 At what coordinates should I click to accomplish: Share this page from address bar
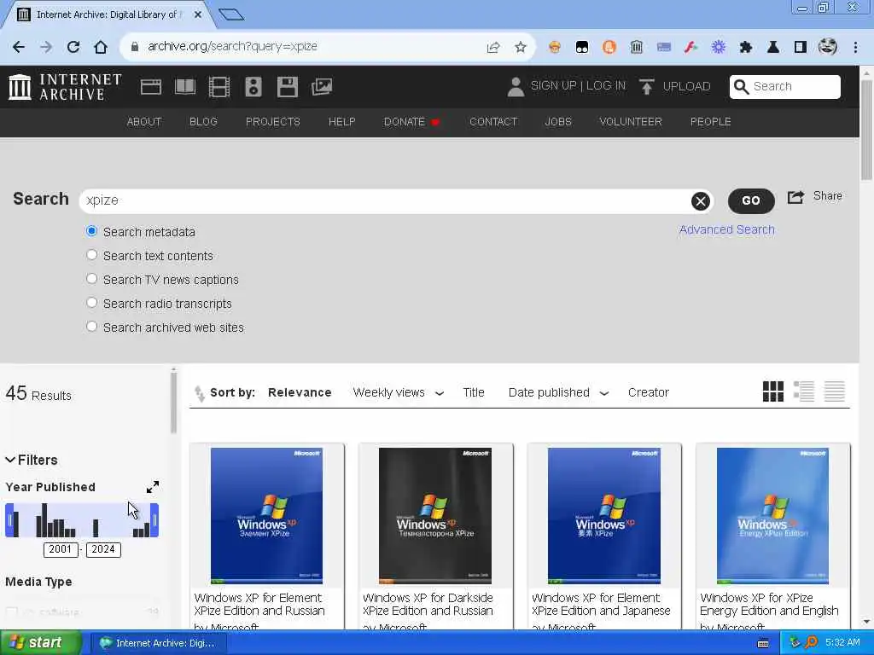[x=492, y=47]
